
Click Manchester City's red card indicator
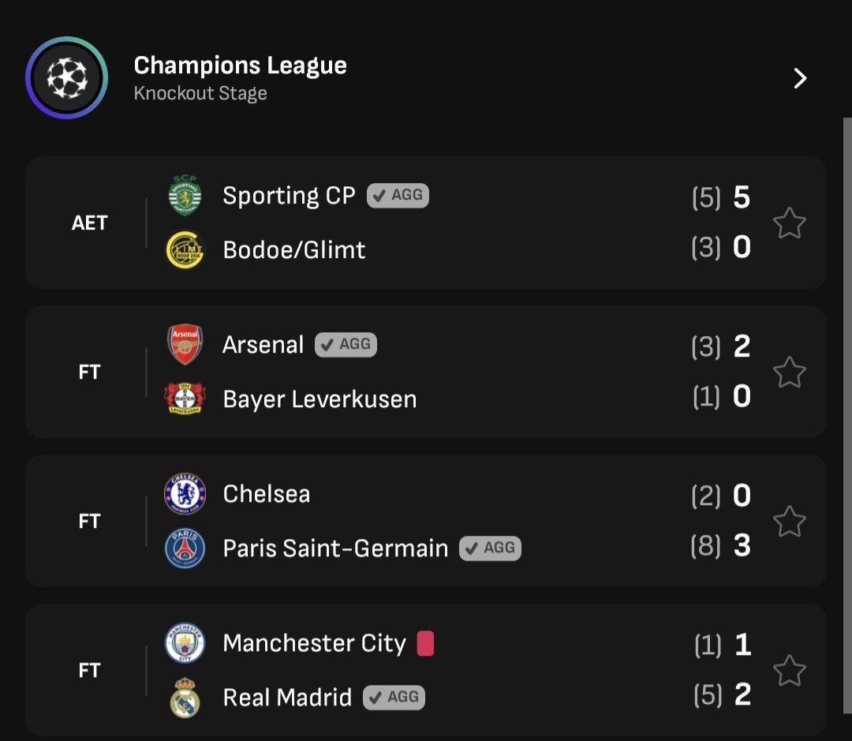(425, 643)
